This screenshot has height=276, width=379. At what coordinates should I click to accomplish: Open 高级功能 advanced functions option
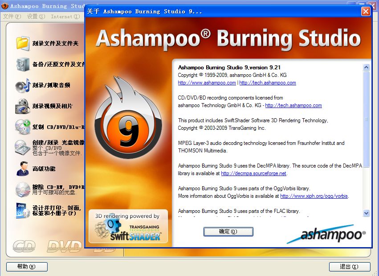[44, 168]
